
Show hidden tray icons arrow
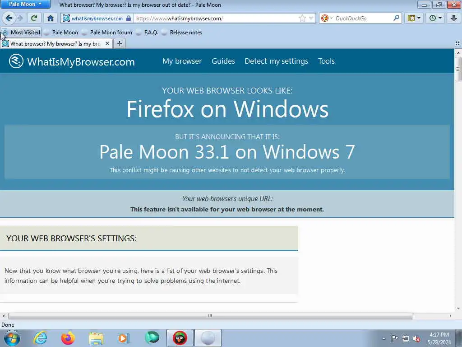click(383, 338)
